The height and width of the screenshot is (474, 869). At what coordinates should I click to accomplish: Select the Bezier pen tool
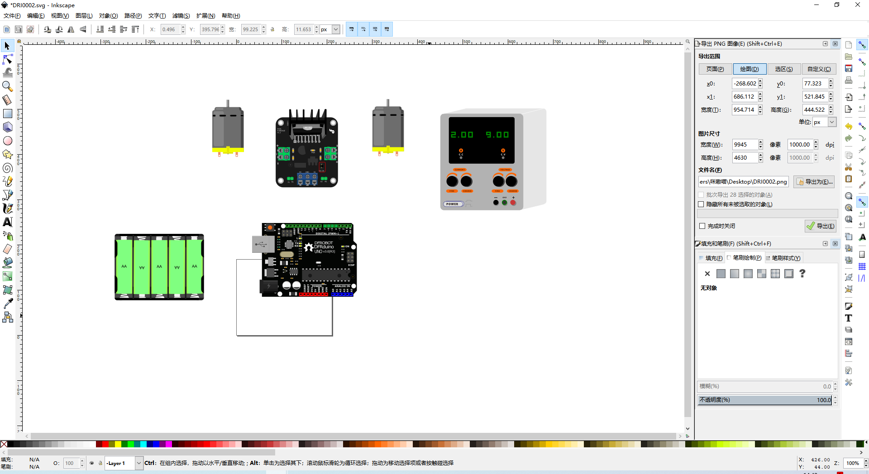pos(7,195)
